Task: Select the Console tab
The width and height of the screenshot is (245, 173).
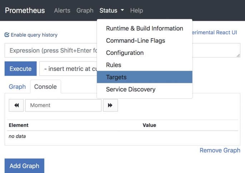Action: [45, 87]
